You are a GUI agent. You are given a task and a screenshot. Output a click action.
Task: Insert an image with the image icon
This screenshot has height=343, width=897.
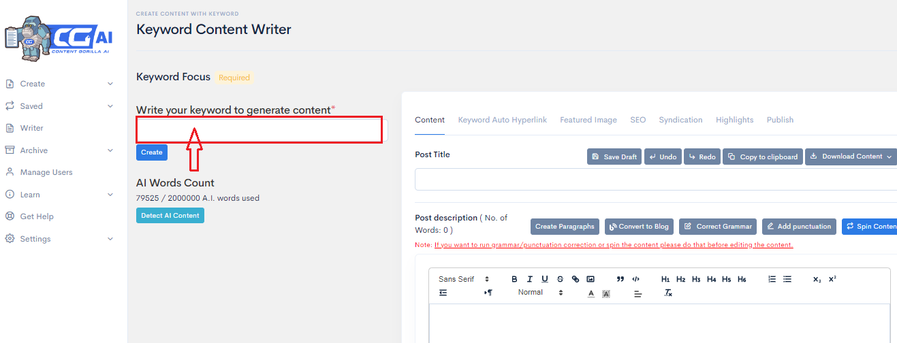591,279
